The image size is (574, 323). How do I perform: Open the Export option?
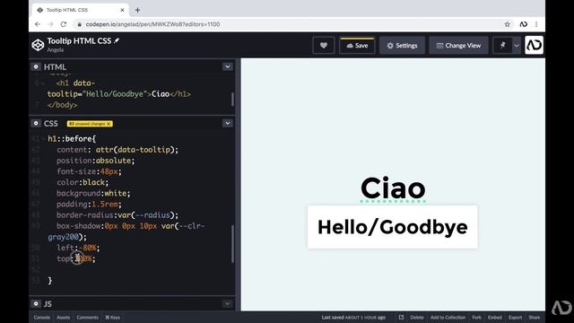coord(515,318)
